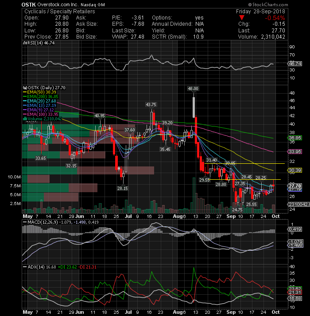
Task: Click the P/E value -3.61
Action: 138,18
